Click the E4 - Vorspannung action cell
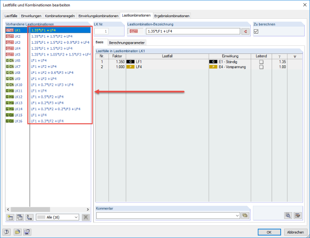 point(230,67)
